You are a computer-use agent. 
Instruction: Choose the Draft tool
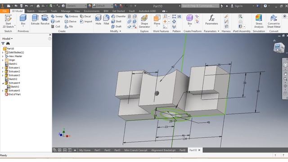pyautogui.click(x=116, y=27)
